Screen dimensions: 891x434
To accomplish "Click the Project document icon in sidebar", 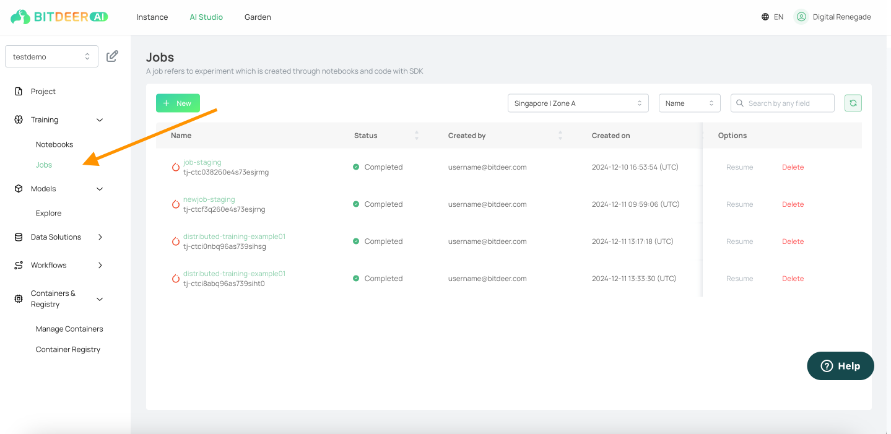I will point(19,92).
